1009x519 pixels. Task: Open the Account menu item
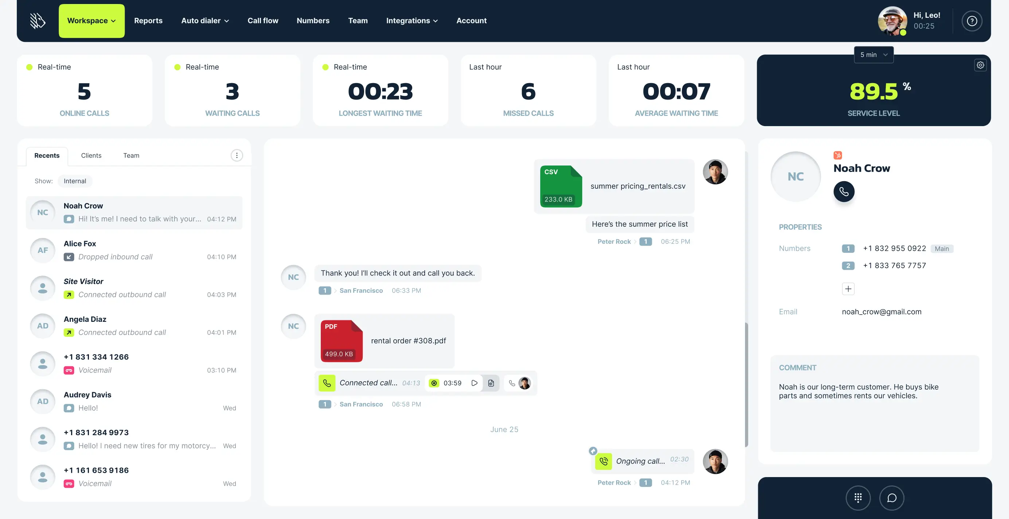[x=471, y=21]
